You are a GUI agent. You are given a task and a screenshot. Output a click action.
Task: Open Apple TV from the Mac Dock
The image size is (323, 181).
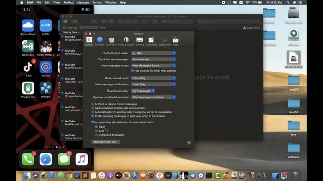pos(118,175)
